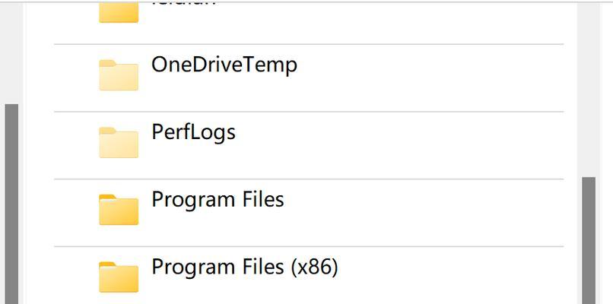This screenshot has height=304, width=613.
Task: Pick the Program Files (x86) name text
Action: pos(245,268)
